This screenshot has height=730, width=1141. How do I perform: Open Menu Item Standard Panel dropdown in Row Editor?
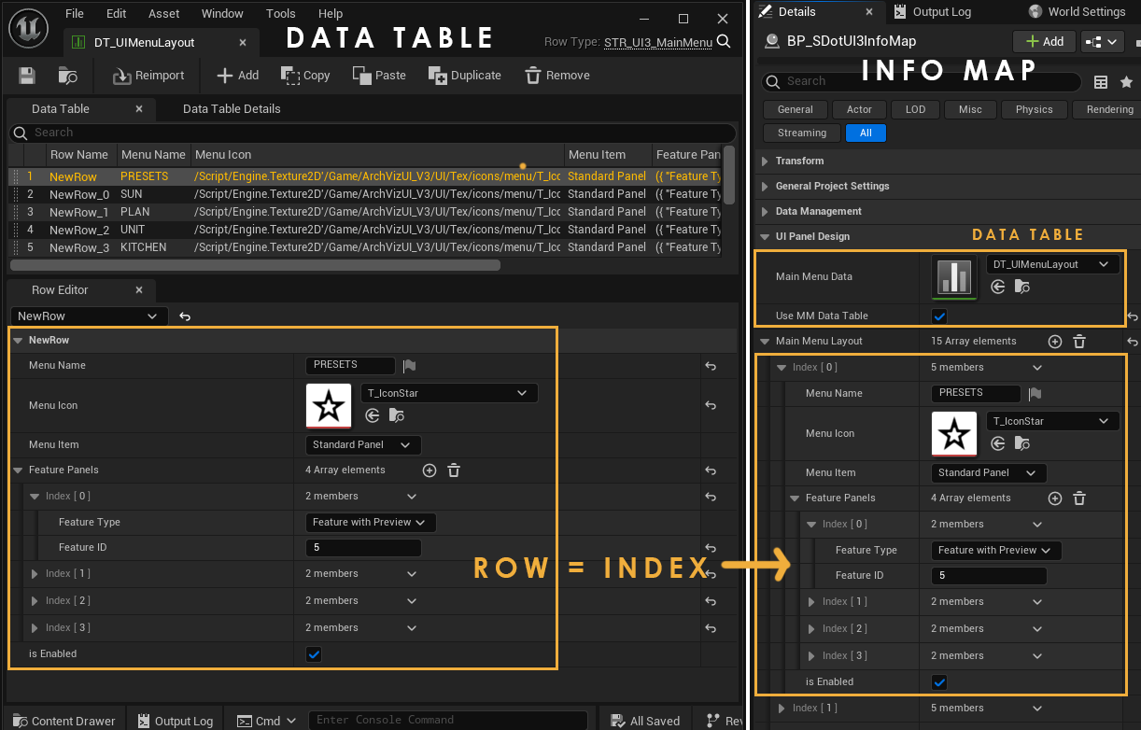[x=363, y=445]
